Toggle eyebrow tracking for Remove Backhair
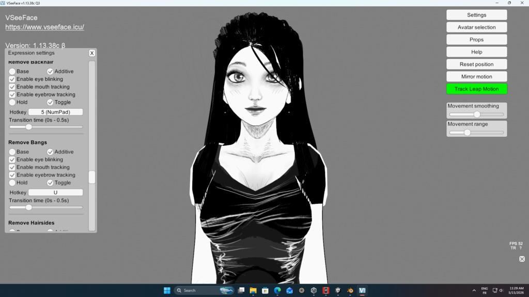529x297 pixels. [12, 95]
